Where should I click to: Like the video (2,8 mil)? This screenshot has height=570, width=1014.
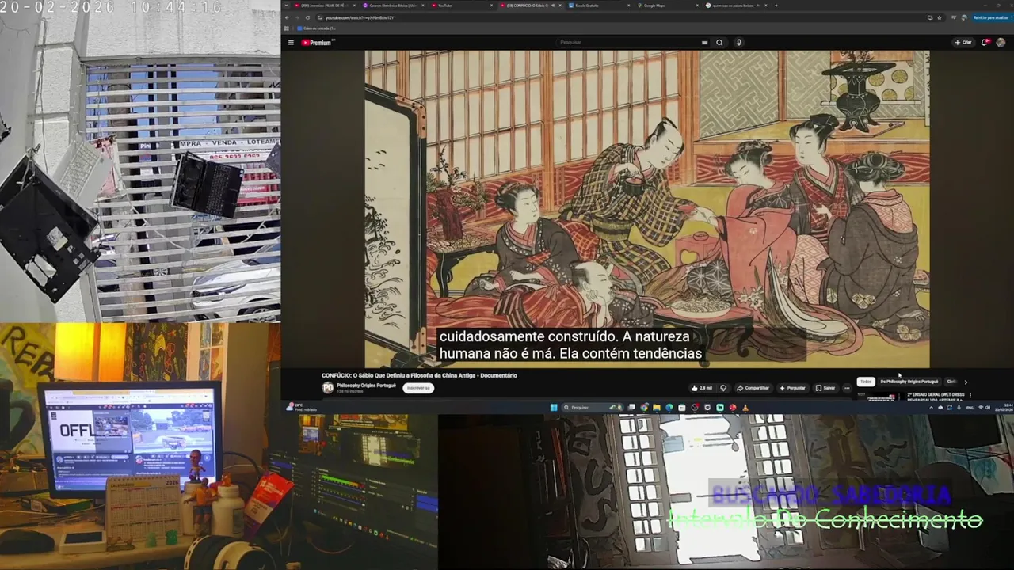pyautogui.click(x=701, y=388)
